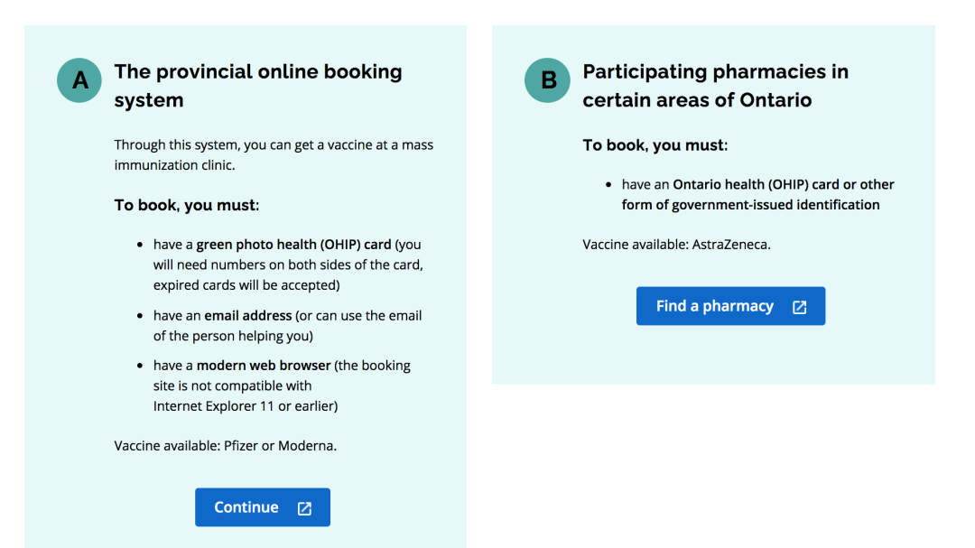Click the external link icon beside Find a pharmacy
This screenshot has height=548, width=975.
pos(799,307)
